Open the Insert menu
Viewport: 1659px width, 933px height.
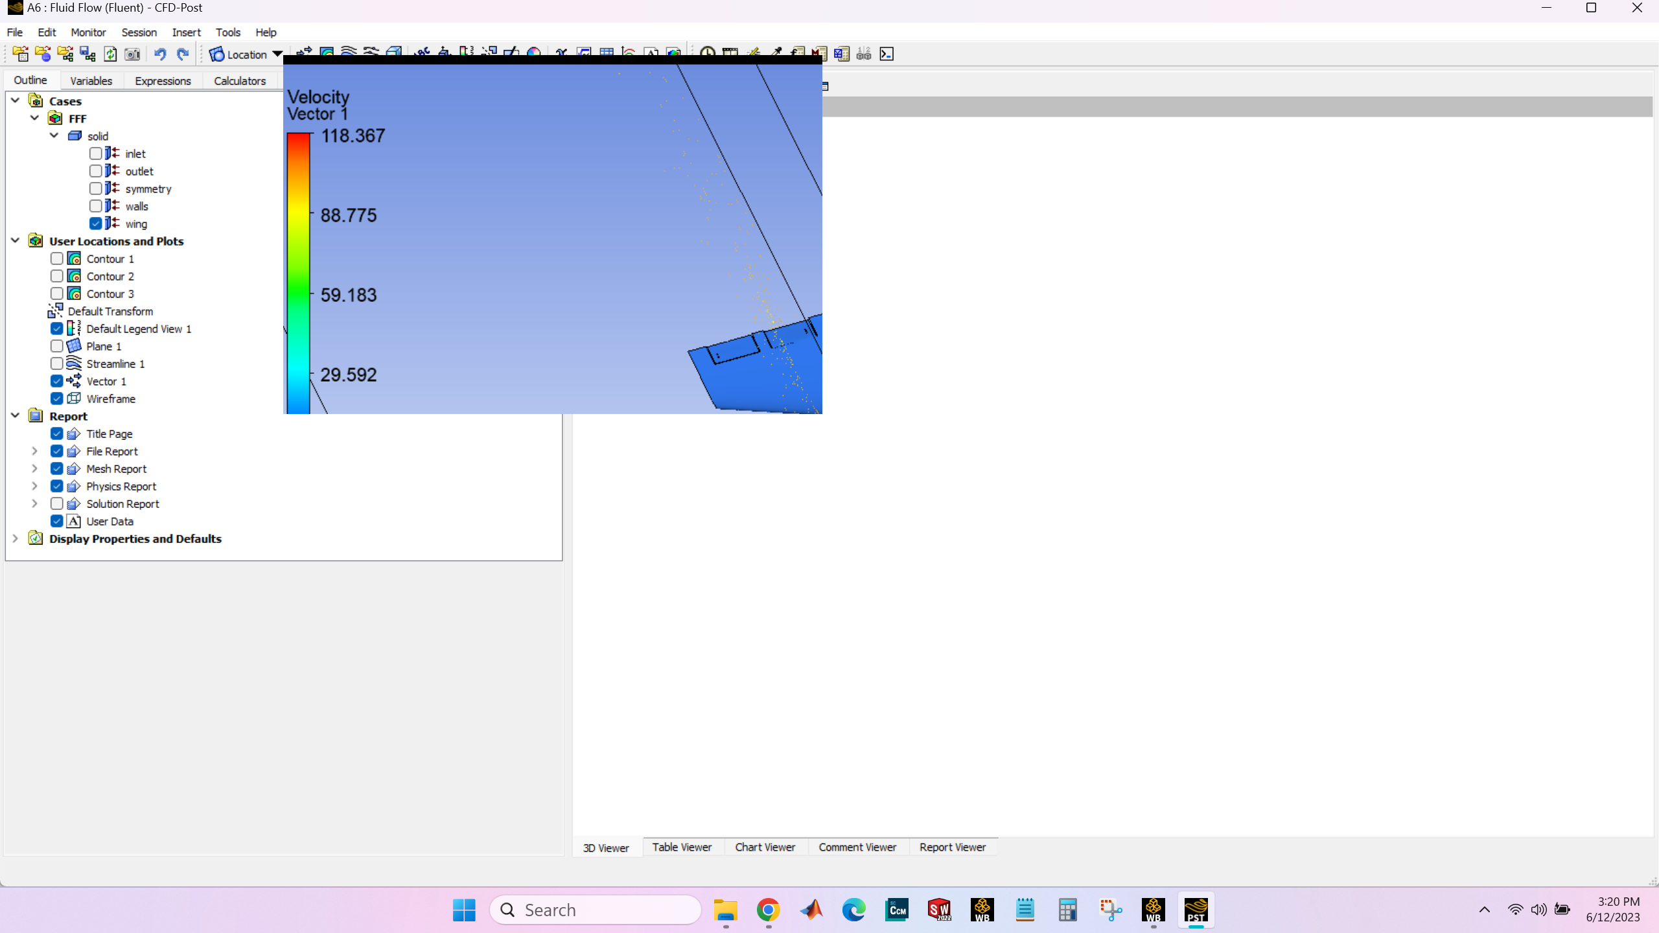click(x=186, y=32)
